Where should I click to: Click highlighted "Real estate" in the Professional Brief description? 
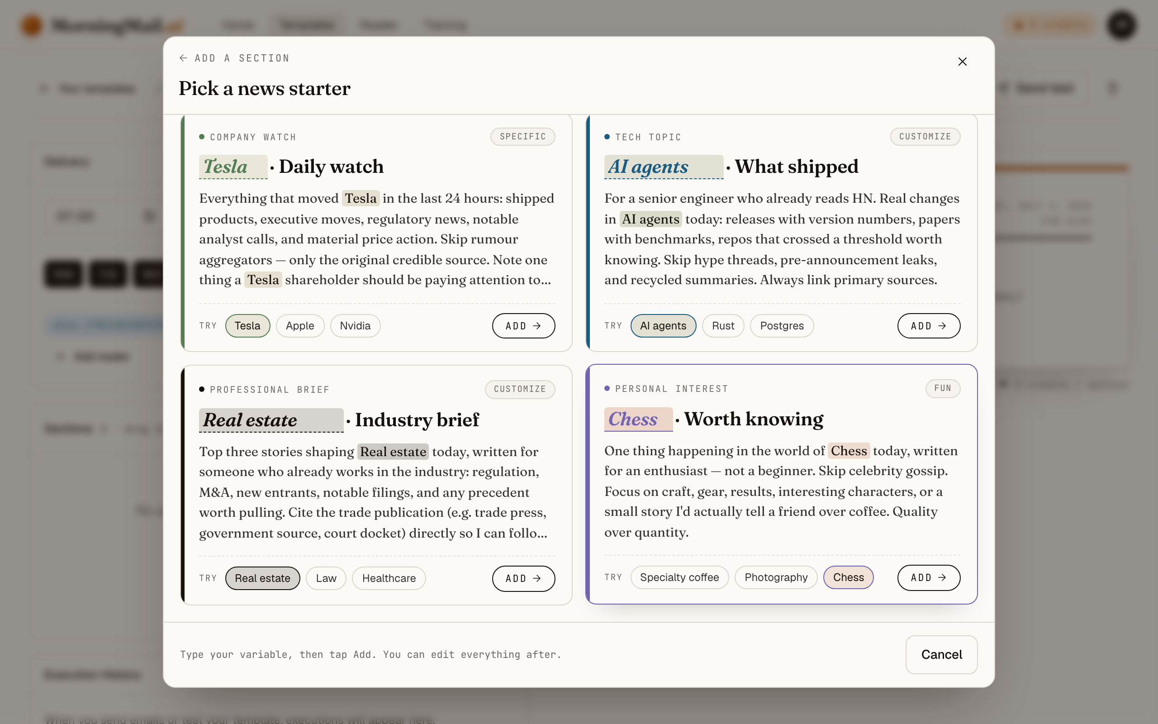[393, 452]
